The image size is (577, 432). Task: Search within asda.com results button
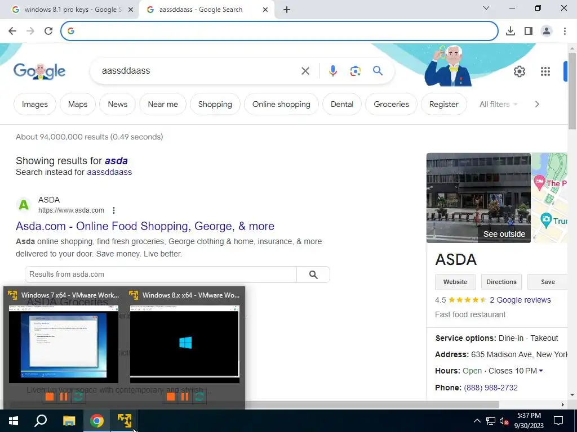tap(313, 274)
